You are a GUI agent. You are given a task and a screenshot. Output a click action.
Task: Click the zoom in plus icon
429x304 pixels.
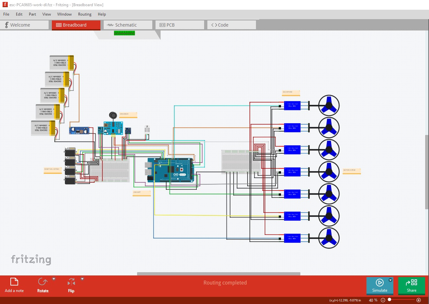[419, 300]
